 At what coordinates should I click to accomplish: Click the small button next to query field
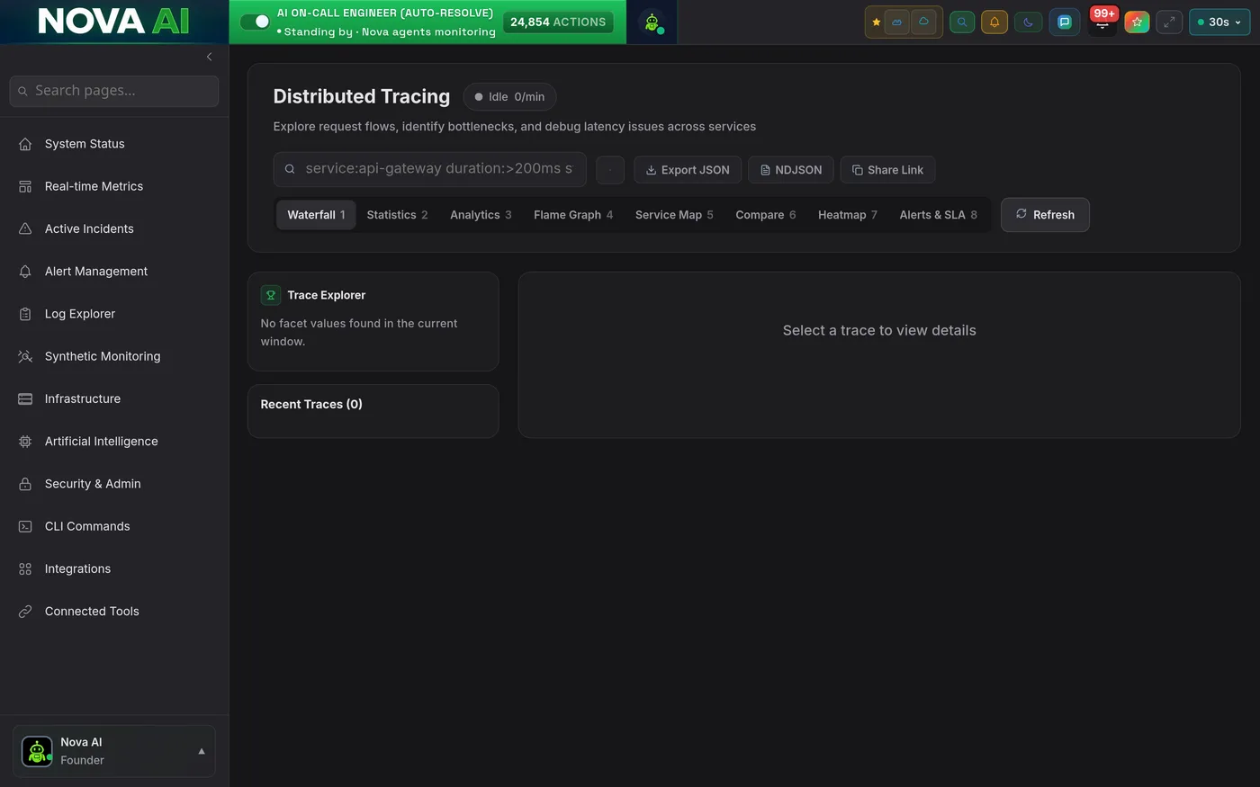tap(610, 170)
